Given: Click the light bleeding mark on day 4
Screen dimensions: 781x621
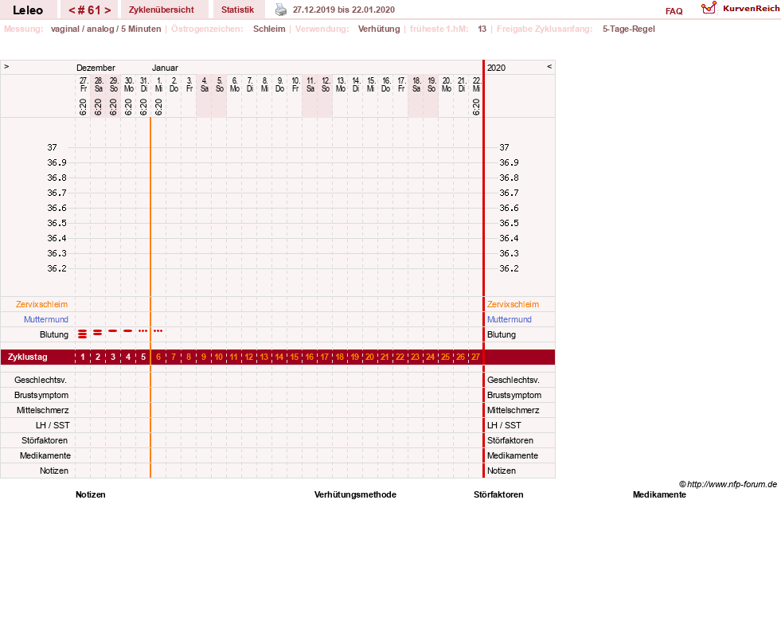Looking at the screenshot, I should pyautogui.click(x=128, y=330).
